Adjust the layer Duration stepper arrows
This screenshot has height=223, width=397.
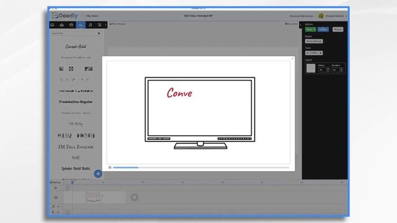point(341,70)
